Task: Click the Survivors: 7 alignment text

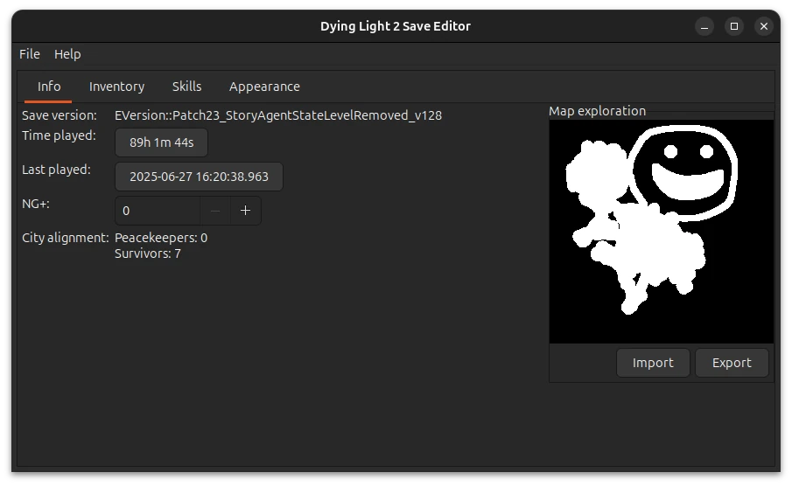Action: tap(148, 253)
